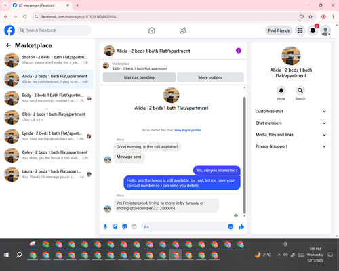
Task: Open the Facebook menu grid icon
Action: coord(300,30)
